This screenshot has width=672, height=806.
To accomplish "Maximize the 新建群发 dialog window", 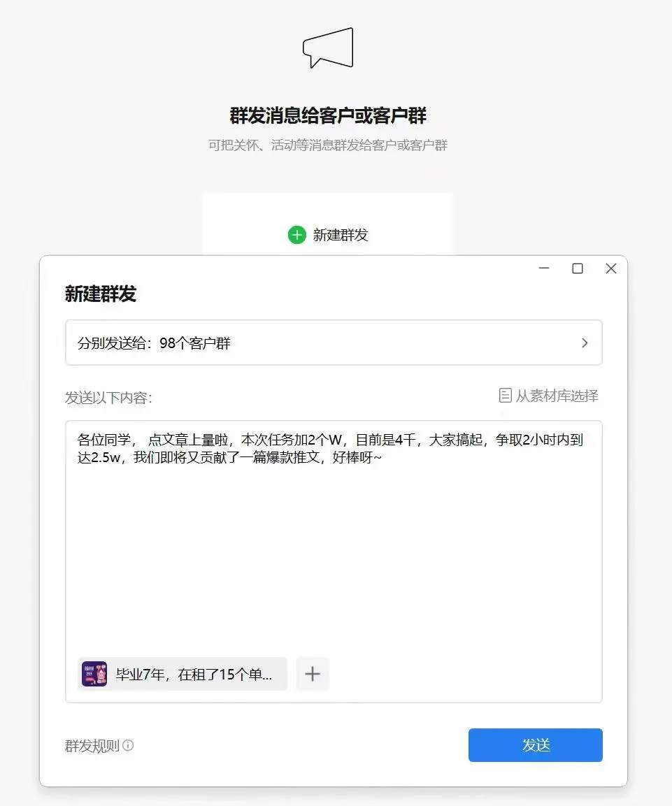I will [578, 268].
